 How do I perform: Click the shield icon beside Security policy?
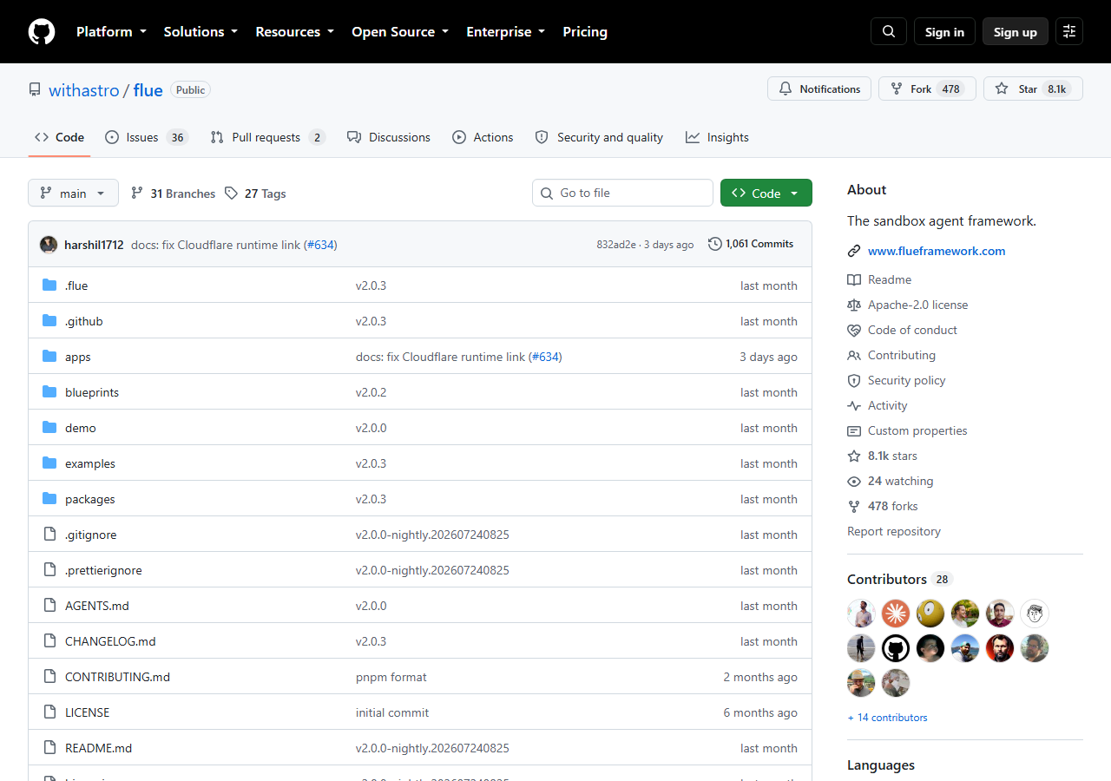point(854,380)
